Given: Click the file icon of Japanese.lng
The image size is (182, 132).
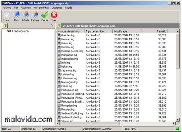Looking at the screenshot, I should pos(59,70).
